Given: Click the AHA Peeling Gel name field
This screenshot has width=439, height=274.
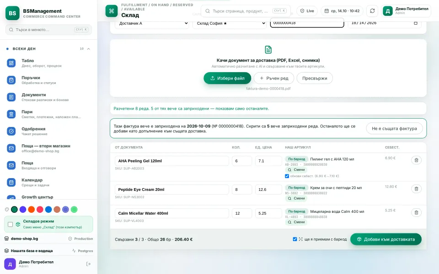Looking at the screenshot, I should point(171,161).
